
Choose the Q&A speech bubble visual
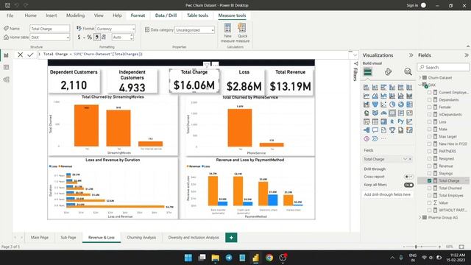click(x=375, y=130)
